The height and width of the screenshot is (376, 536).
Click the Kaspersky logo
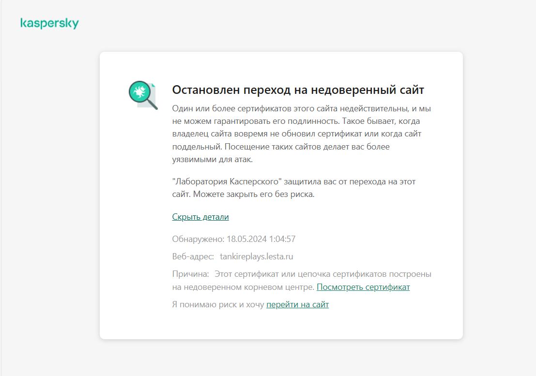tap(49, 23)
